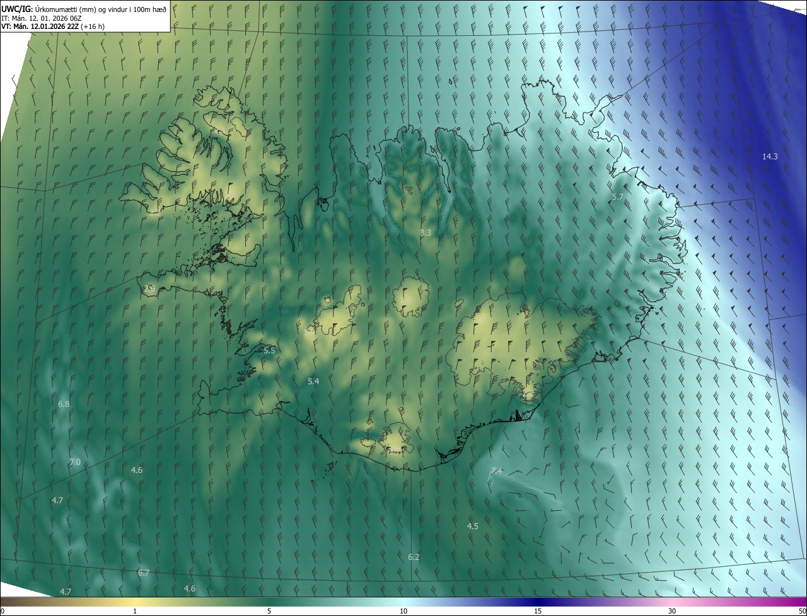Click the 3.3 value label
This screenshot has height=616, width=807.
click(426, 232)
